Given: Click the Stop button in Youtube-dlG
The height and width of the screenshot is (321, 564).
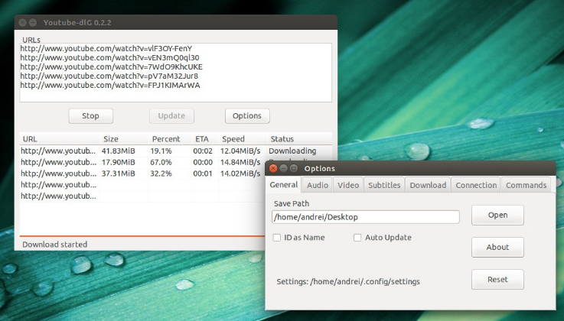Looking at the screenshot, I should (x=90, y=116).
